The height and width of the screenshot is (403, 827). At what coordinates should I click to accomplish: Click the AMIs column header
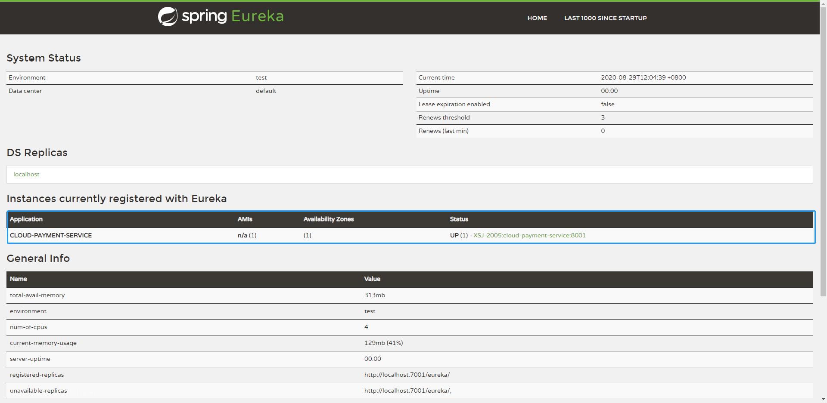pyautogui.click(x=245, y=219)
